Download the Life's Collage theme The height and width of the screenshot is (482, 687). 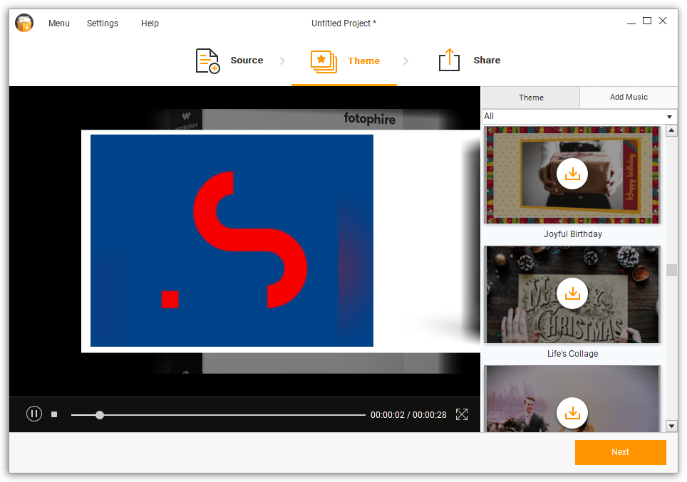572,293
